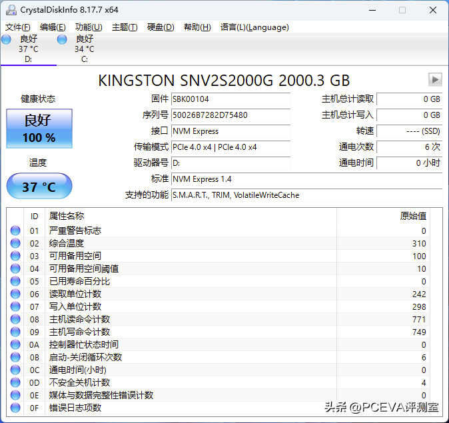The width and height of the screenshot is (449, 423).
Task: Select the 不安全关机计数 attribute name
Action: click(x=79, y=382)
